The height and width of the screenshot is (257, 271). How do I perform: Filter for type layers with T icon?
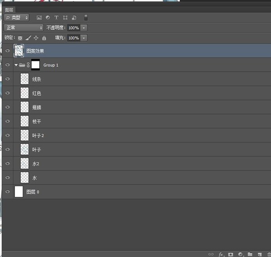[56, 18]
